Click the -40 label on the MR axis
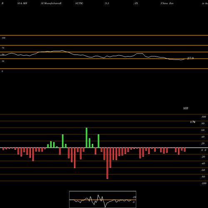Screen dimensions: 208x208 pos(203,163)
